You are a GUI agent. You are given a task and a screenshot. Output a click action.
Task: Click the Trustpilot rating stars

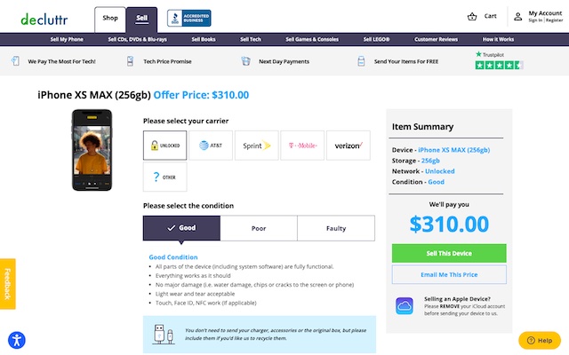[500, 66]
